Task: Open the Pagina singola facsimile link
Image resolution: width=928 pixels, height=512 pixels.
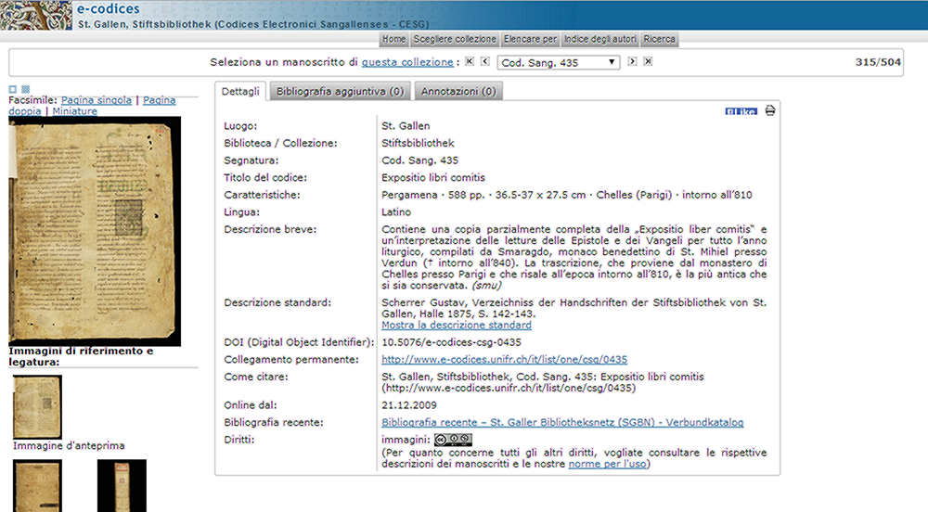Action: [x=97, y=100]
